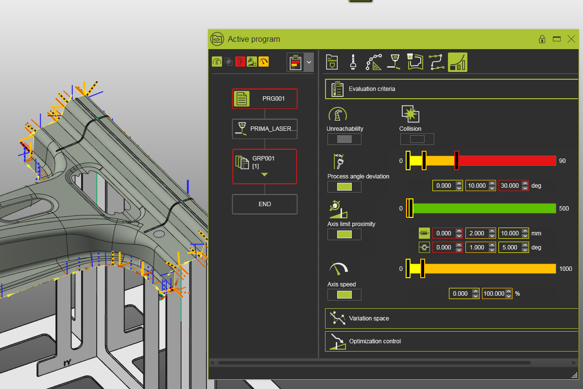The height and width of the screenshot is (389, 583).
Task: Click the Axis speed percentage input showing 100.000
Action: click(493, 293)
